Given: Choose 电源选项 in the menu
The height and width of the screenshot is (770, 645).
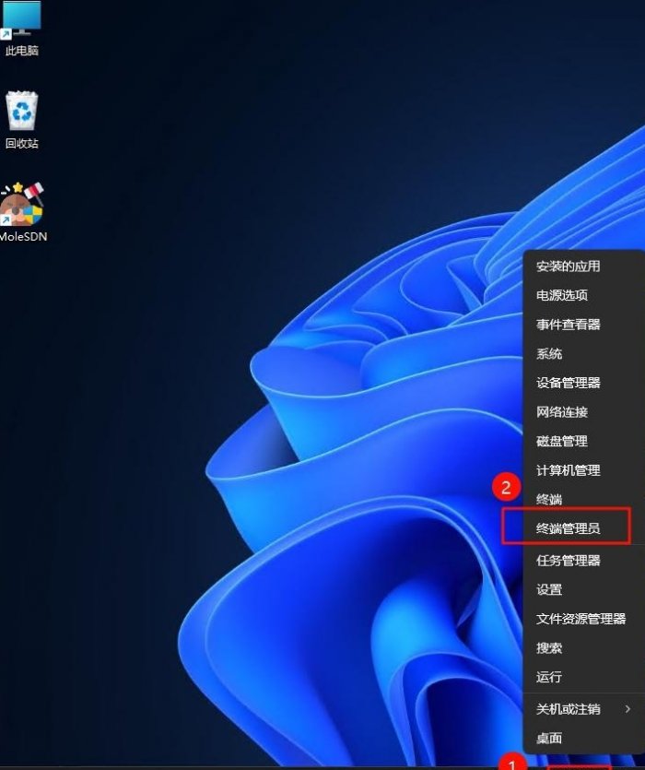Looking at the screenshot, I should point(562,296).
